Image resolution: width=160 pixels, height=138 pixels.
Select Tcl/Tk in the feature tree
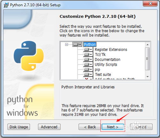pos(100,54)
